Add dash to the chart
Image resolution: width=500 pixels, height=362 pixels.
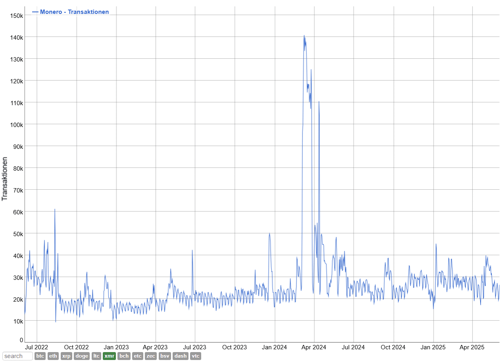point(181,356)
